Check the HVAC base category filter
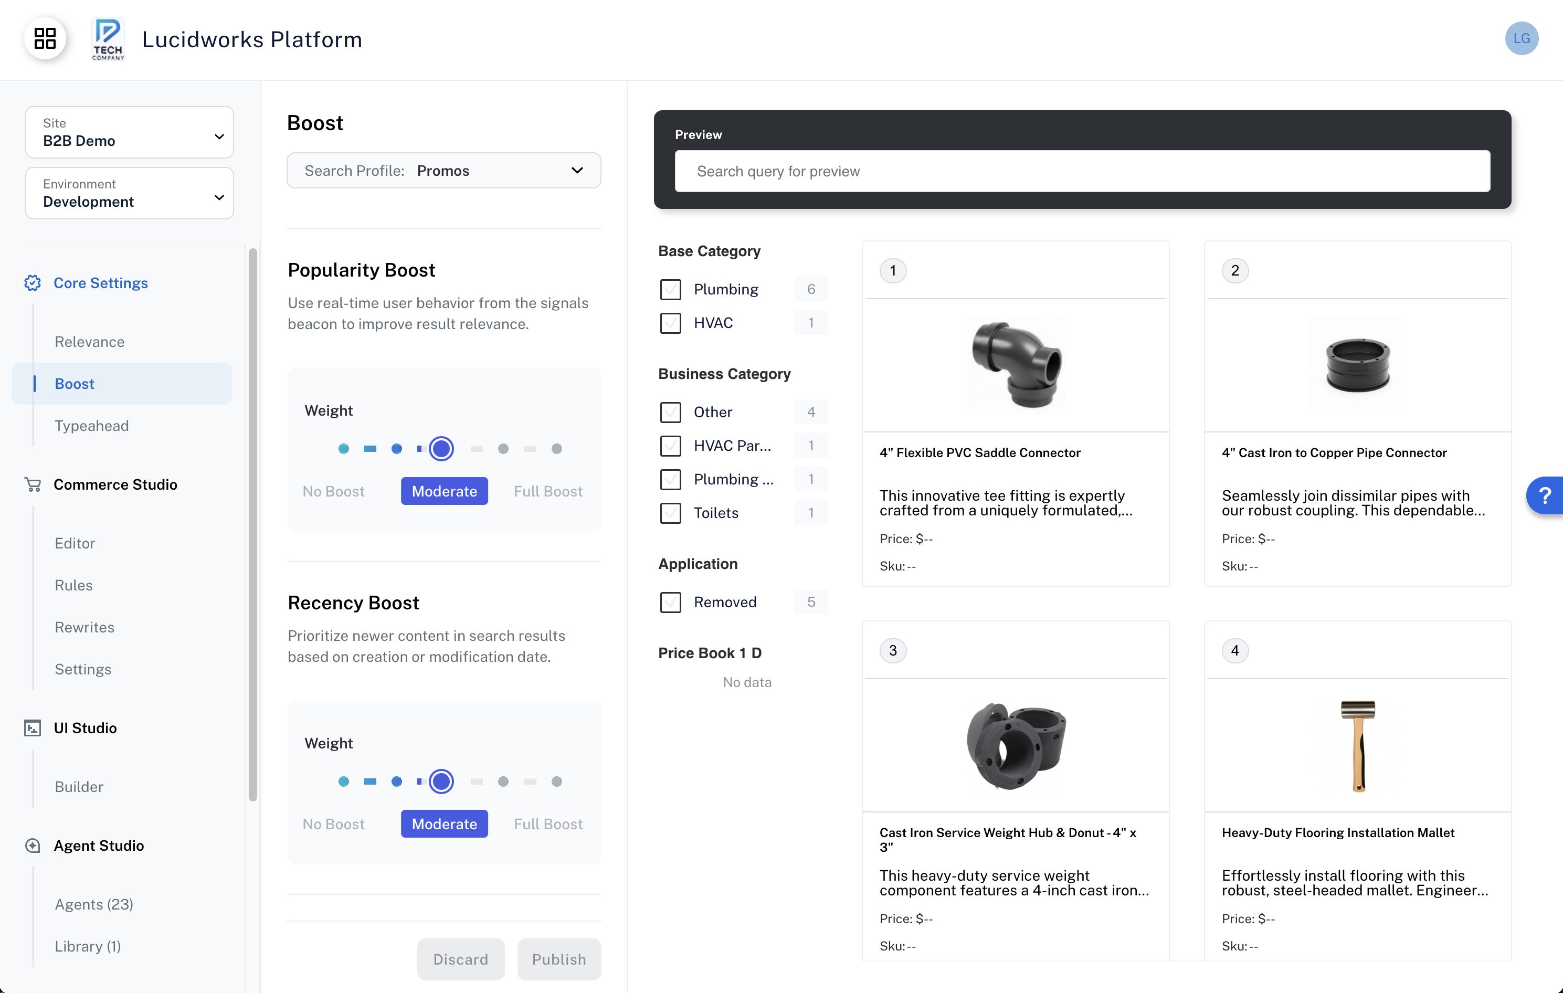 tap(671, 323)
